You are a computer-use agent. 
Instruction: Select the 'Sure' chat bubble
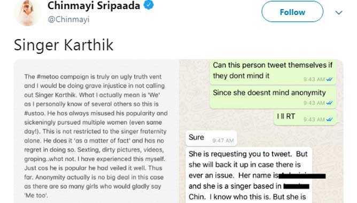click(x=211, y=138)
